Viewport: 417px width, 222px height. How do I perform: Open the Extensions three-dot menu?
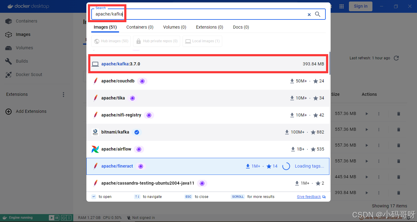[x=63, y=95]
